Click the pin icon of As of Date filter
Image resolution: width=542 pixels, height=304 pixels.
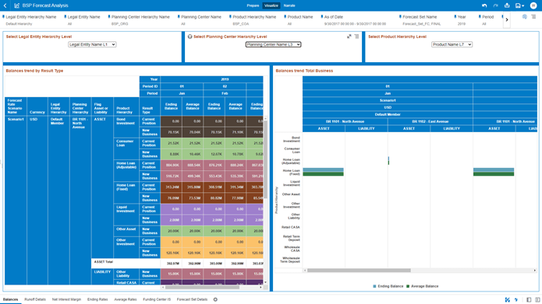322,16
